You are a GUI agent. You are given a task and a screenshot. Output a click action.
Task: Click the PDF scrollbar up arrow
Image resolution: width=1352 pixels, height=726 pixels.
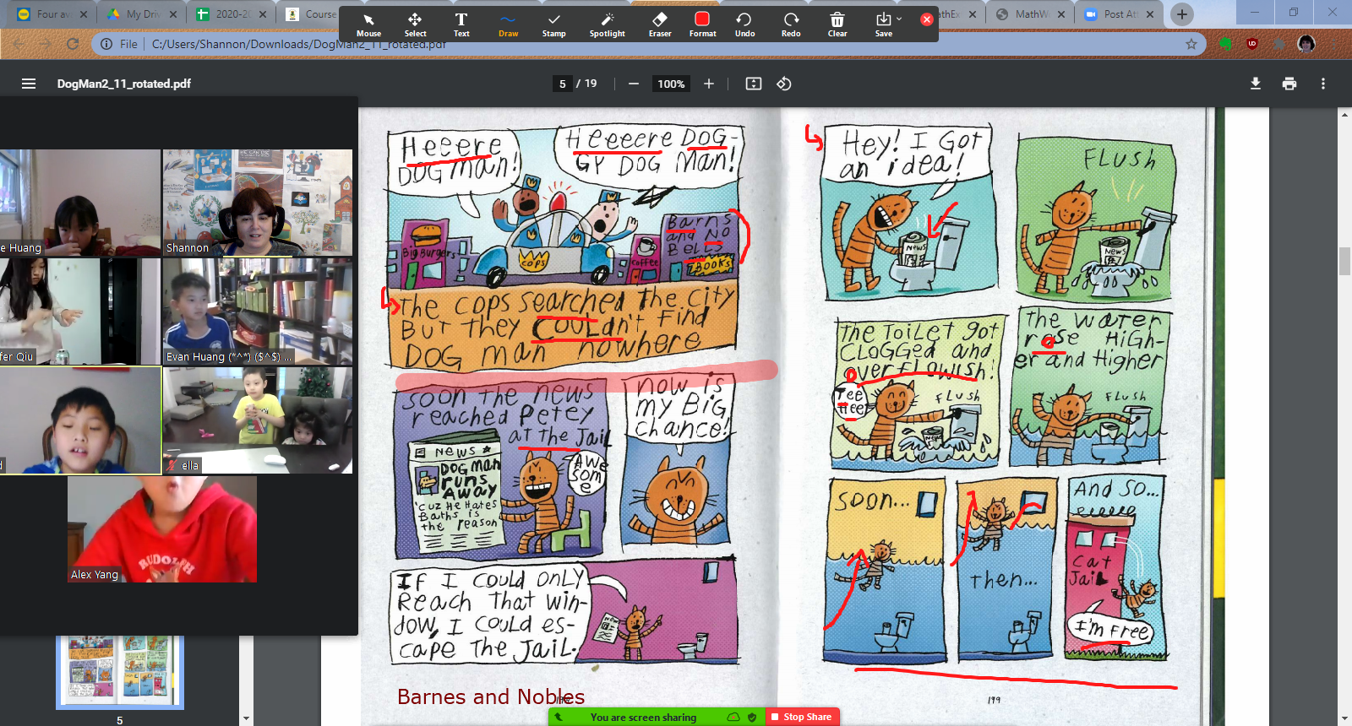(x=1344, y=114)
